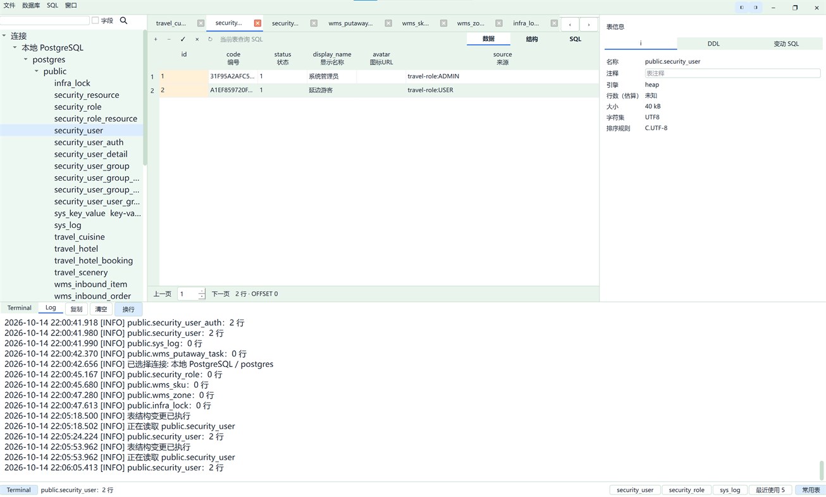Viewport: 826px width, 497px height.
Task: Open the 变动 SQL tab
Action: coord(786,44)
